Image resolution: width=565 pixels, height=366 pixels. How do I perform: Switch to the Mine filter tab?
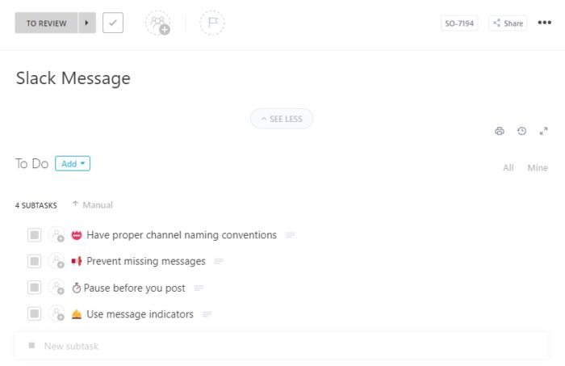(538, 168)
